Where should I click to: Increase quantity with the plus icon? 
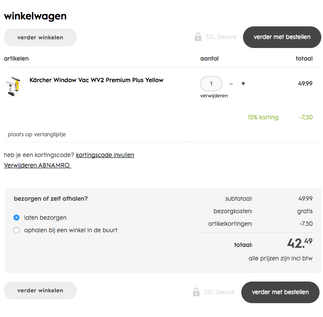coord(243,83)
